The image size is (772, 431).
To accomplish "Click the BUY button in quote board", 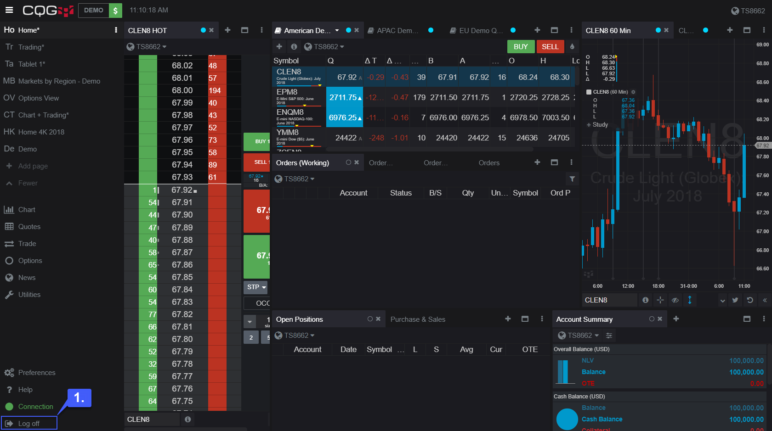I will tap(521, 47).
